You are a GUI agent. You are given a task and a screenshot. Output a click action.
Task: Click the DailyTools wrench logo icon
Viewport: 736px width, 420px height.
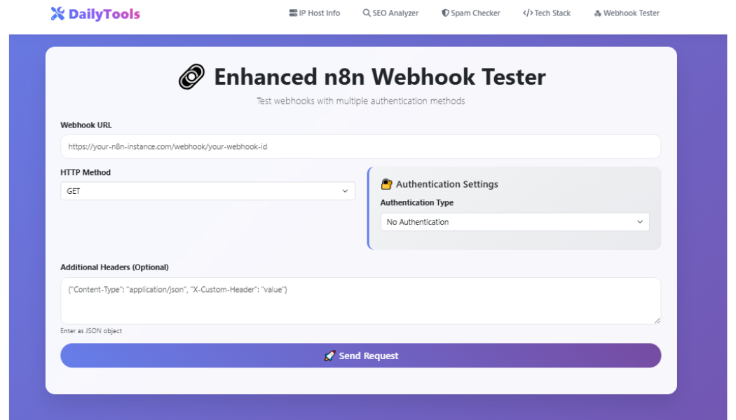(57, 13)
